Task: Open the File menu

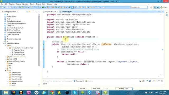Action: [2, 4]
